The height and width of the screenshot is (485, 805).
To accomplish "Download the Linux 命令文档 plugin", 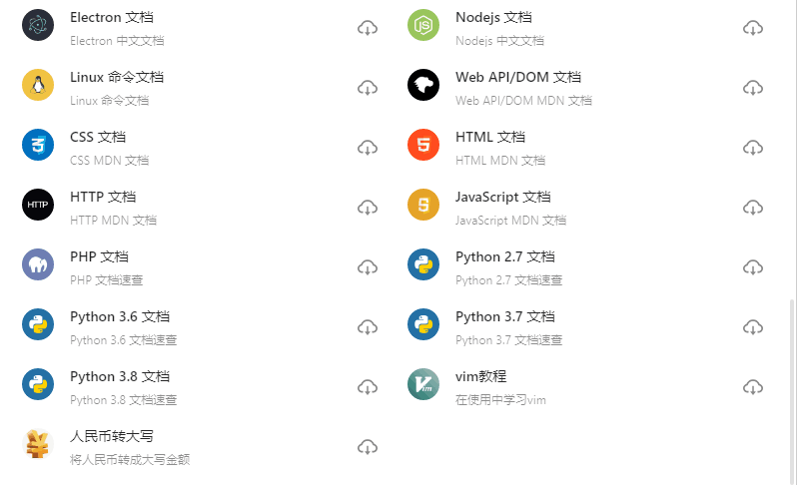I will [368, 88].
